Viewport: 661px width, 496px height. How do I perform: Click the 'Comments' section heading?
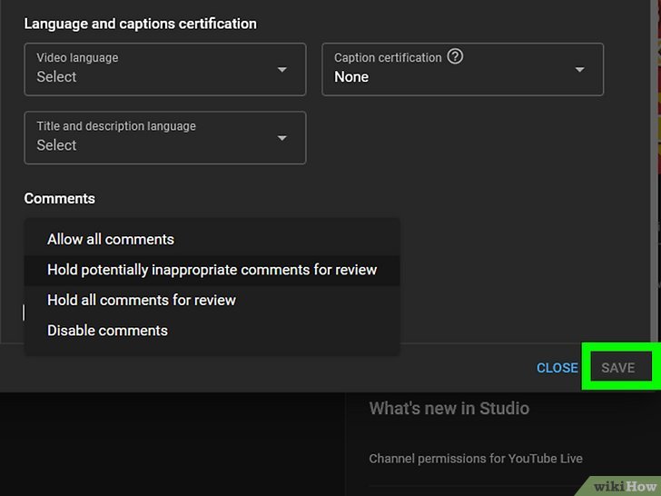click(59, 198)
